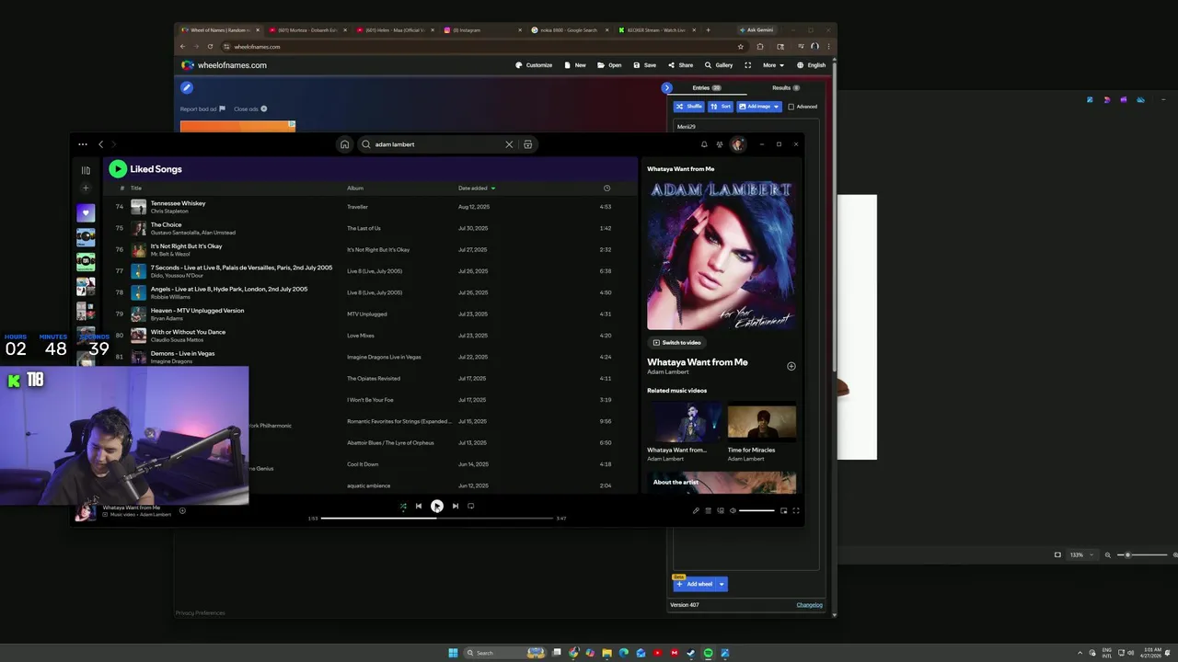Image resolution: width=1178 pixels, height=662 pixels.
Task: Open Spotify profile avatar menu
Action: [737, 144]
